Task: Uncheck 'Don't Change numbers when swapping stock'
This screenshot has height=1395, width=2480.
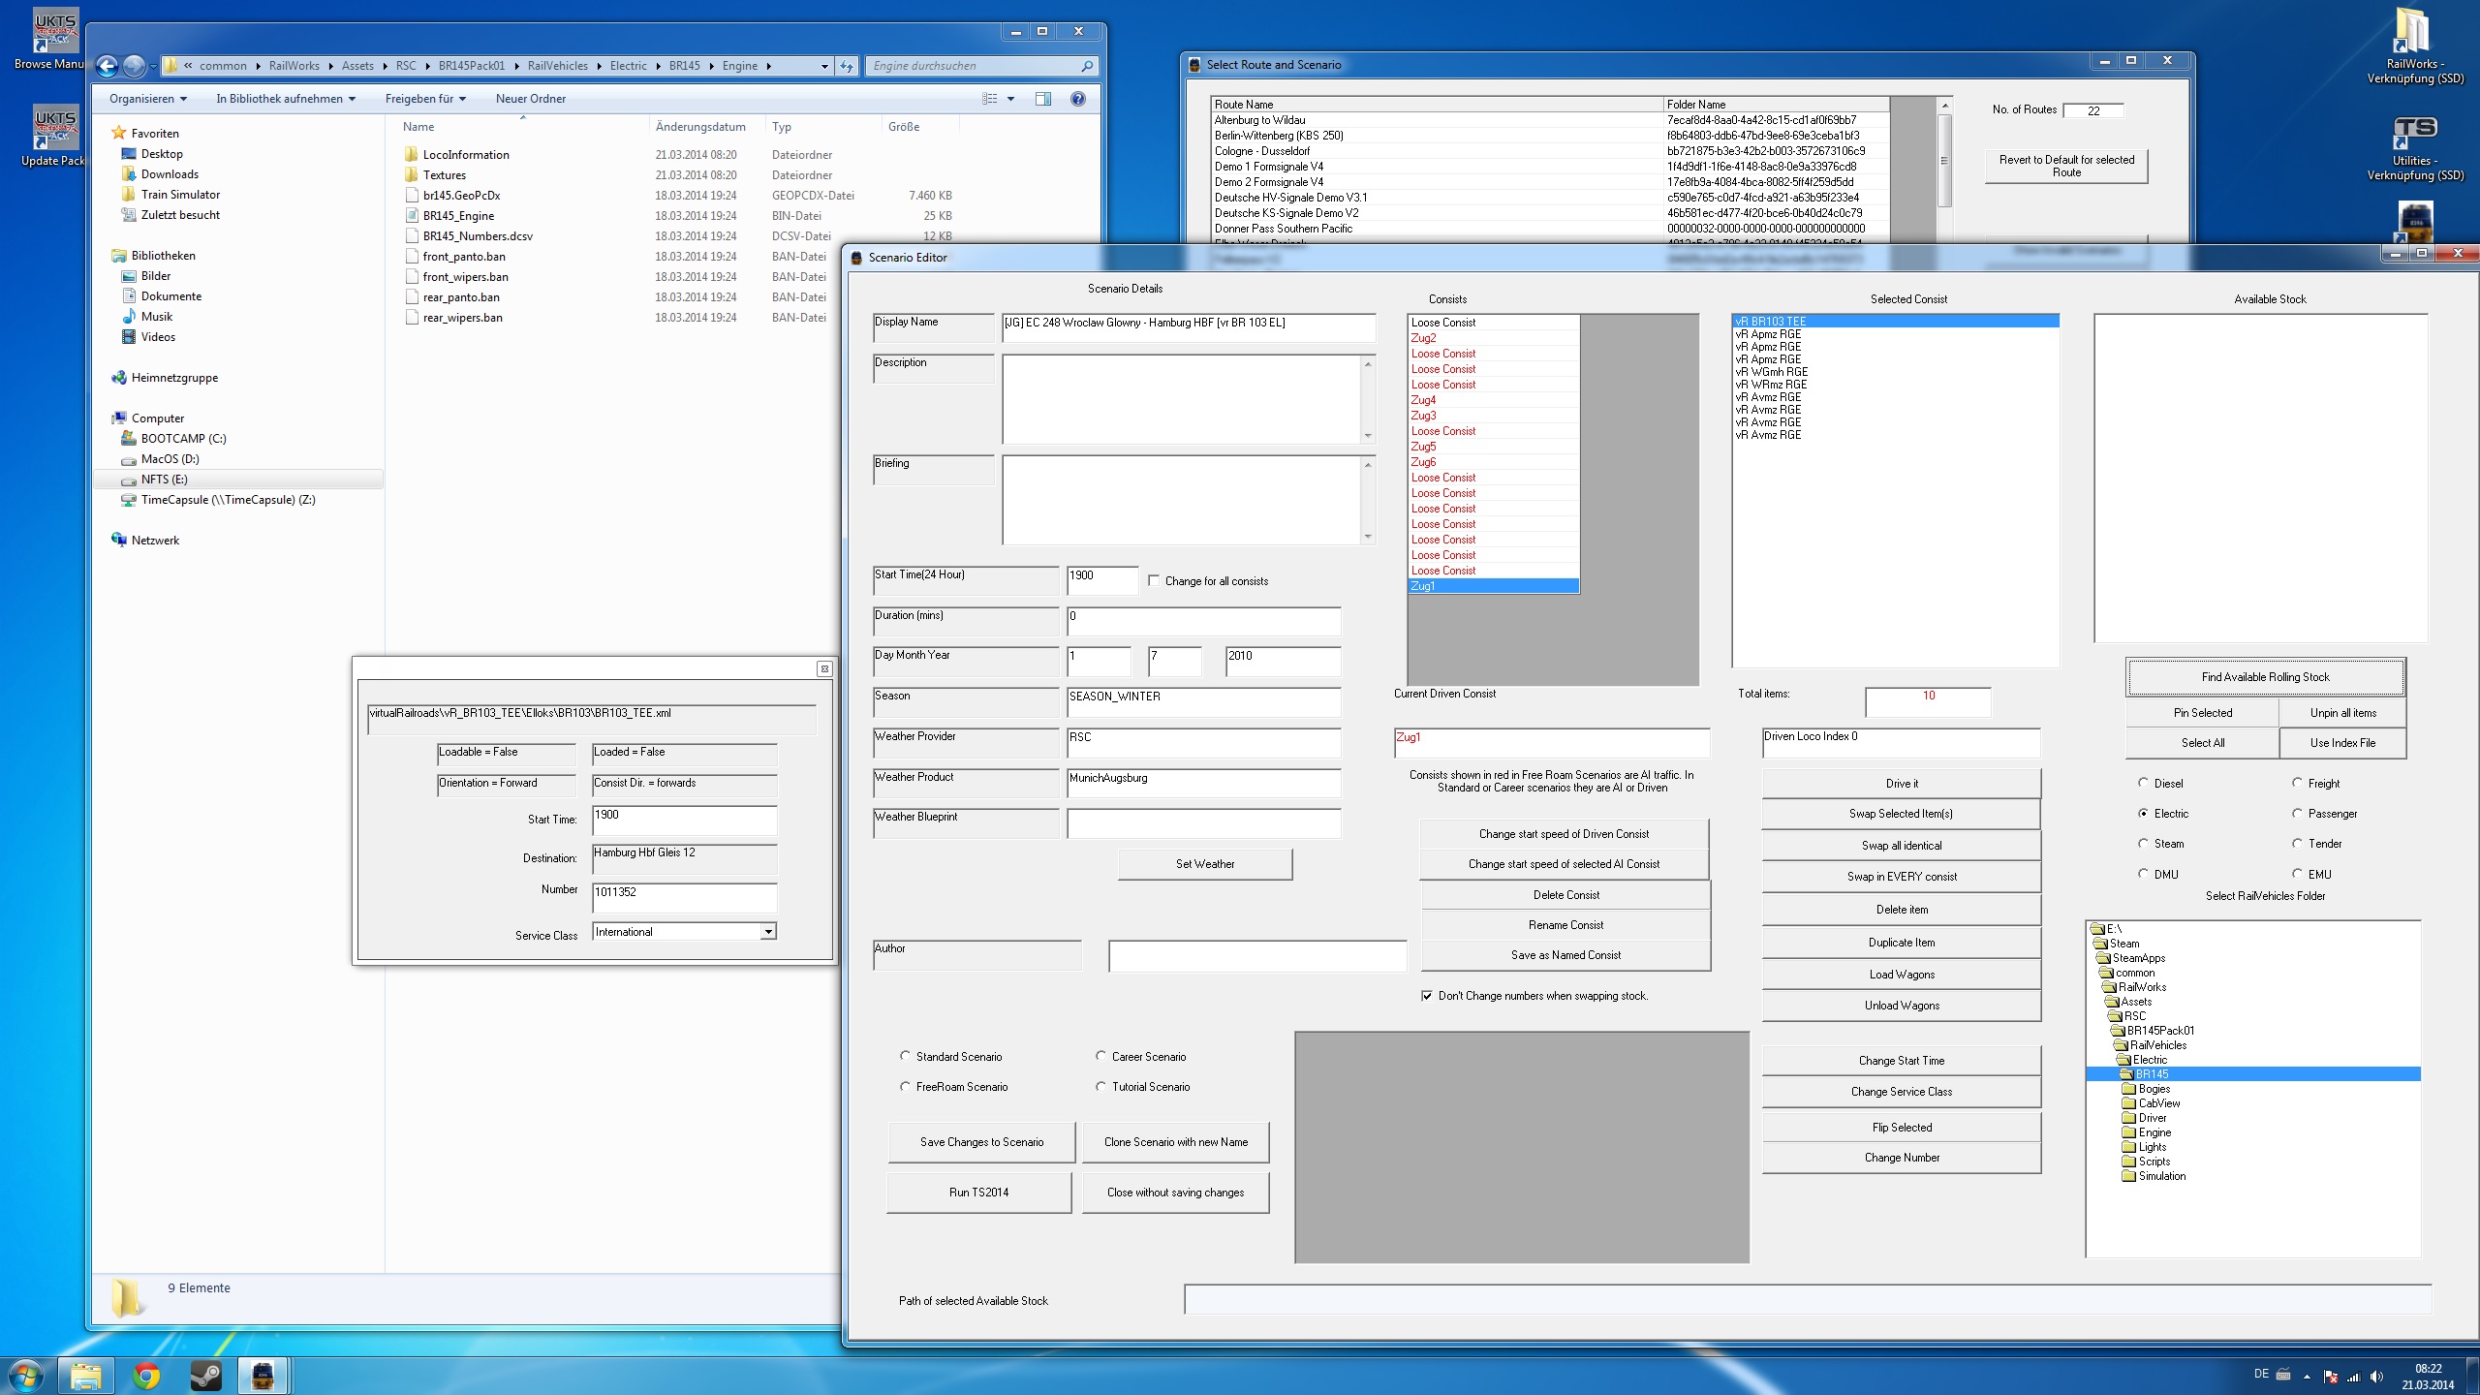Action: [x=1427, y=996]
